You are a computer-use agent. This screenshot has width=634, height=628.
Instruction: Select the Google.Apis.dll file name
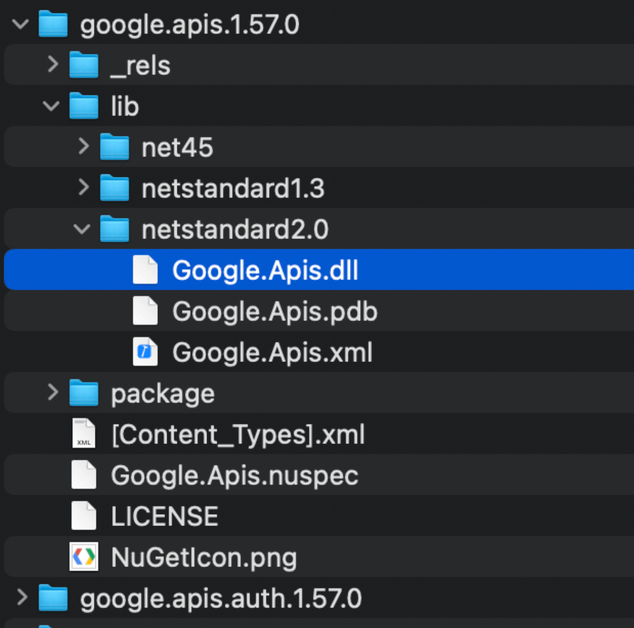(265, 271)
